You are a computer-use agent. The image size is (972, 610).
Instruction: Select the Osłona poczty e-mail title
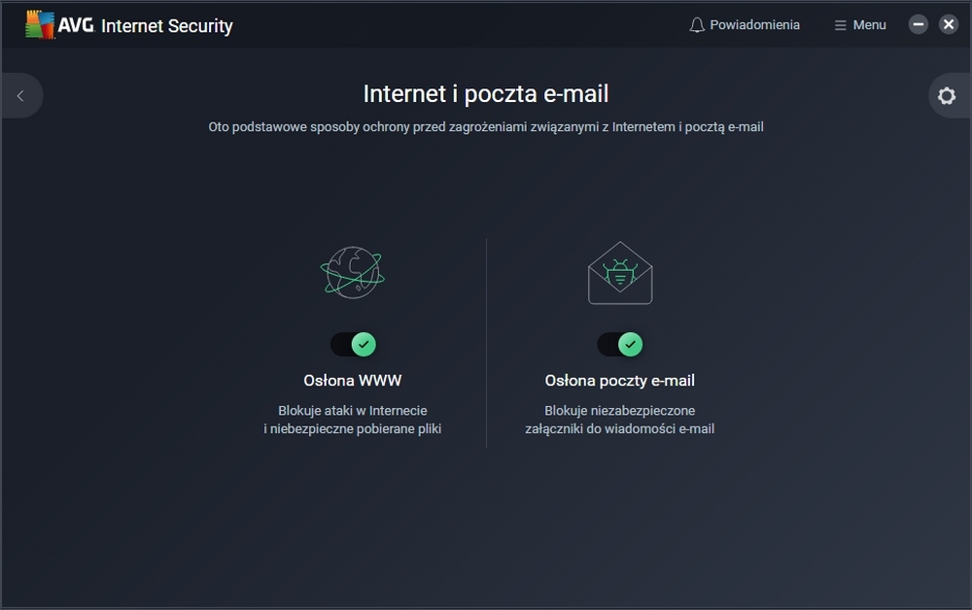[620, 381]
